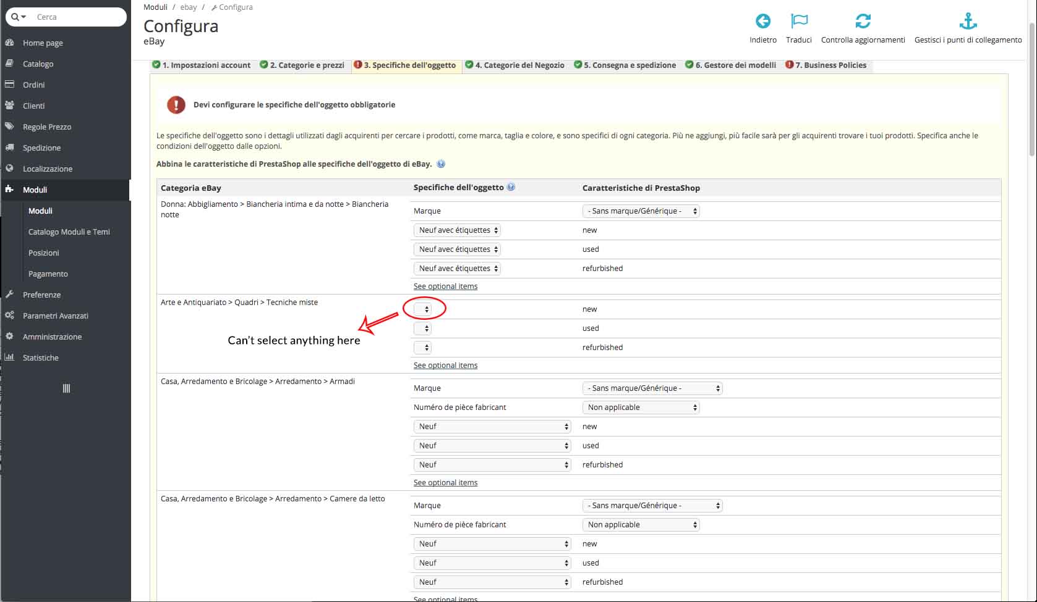This screenshot has width=1037, height=602.
Task: Click the Parametri Avanzati gears icon
Action: 9,316
